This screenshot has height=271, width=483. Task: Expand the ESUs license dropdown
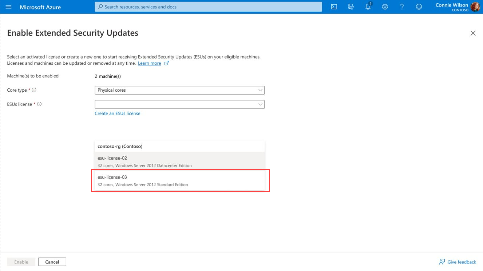[x=179, y=104]
